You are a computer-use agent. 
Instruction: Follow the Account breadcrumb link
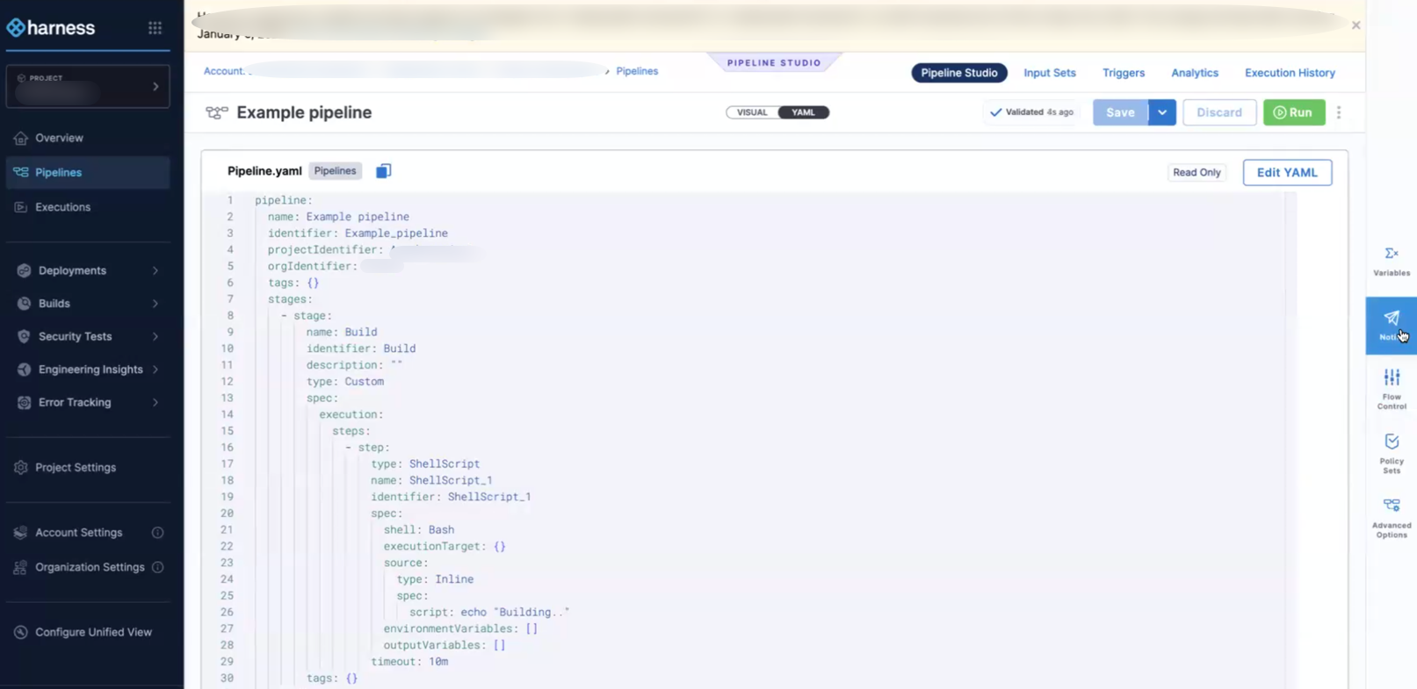pos(224,71)
